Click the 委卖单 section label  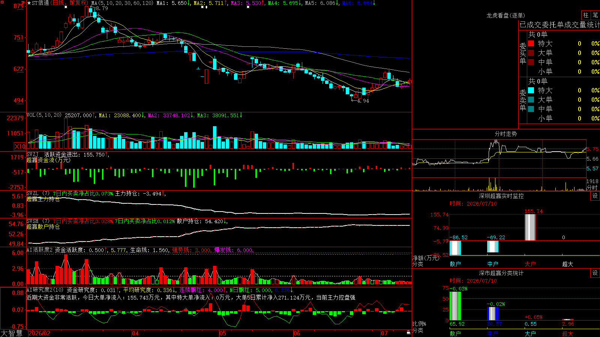coord(523,100)
